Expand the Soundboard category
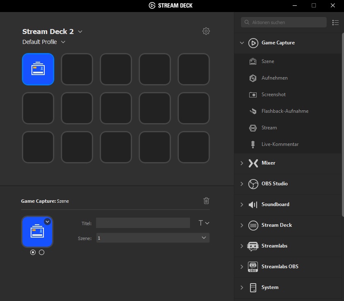This screenshot has width=344, height=301. 242,204
